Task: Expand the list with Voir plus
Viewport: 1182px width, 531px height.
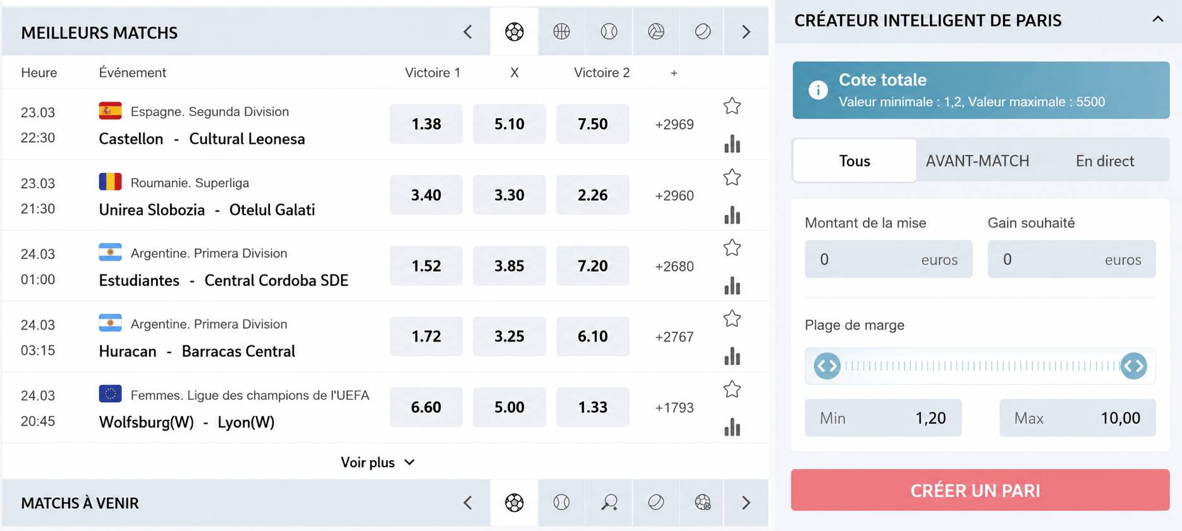Action: [378, 462]
